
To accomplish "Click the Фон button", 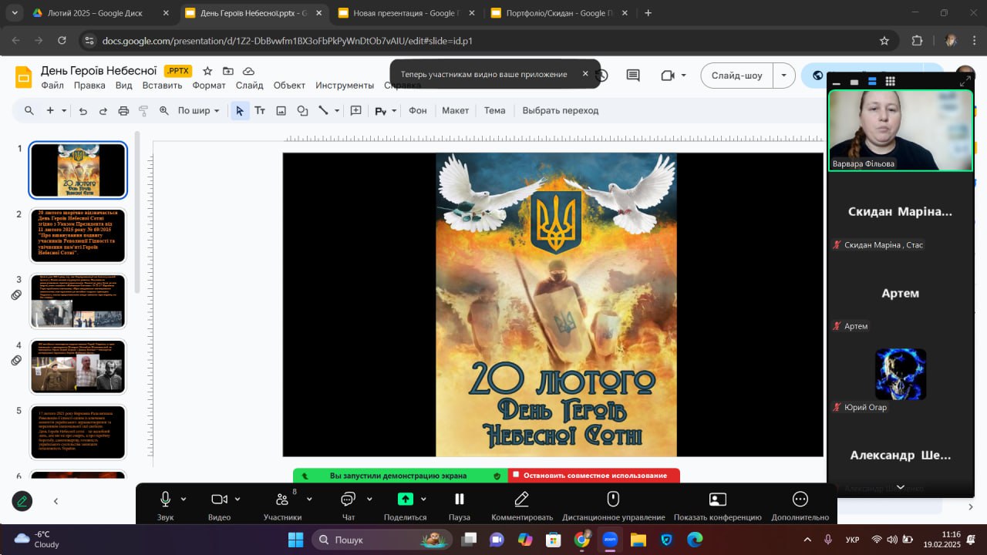I will pyautogui.click(x=417, y=111).
